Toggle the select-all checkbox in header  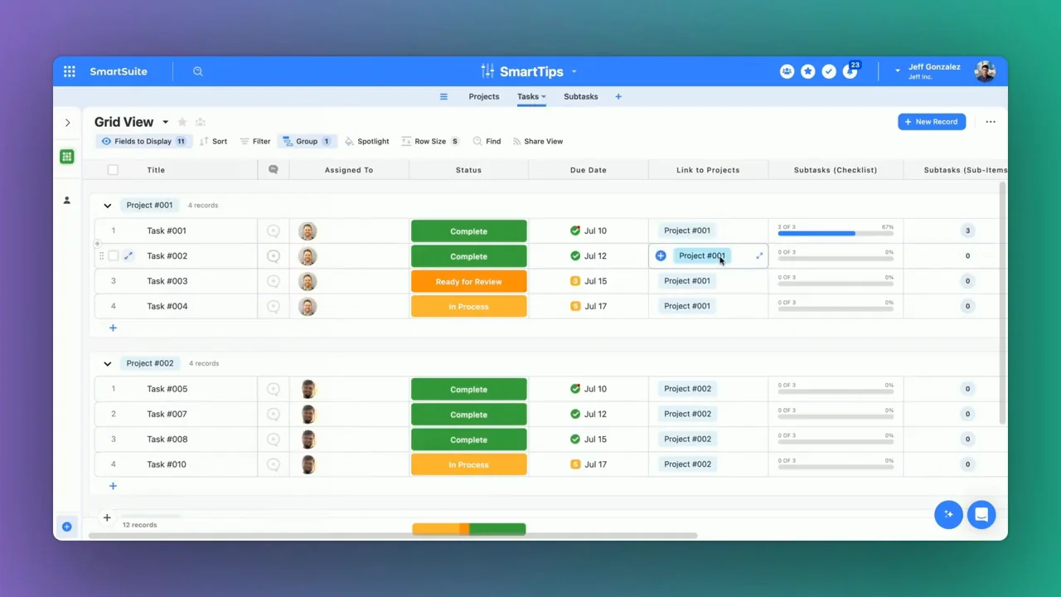[x=113, y=170]
